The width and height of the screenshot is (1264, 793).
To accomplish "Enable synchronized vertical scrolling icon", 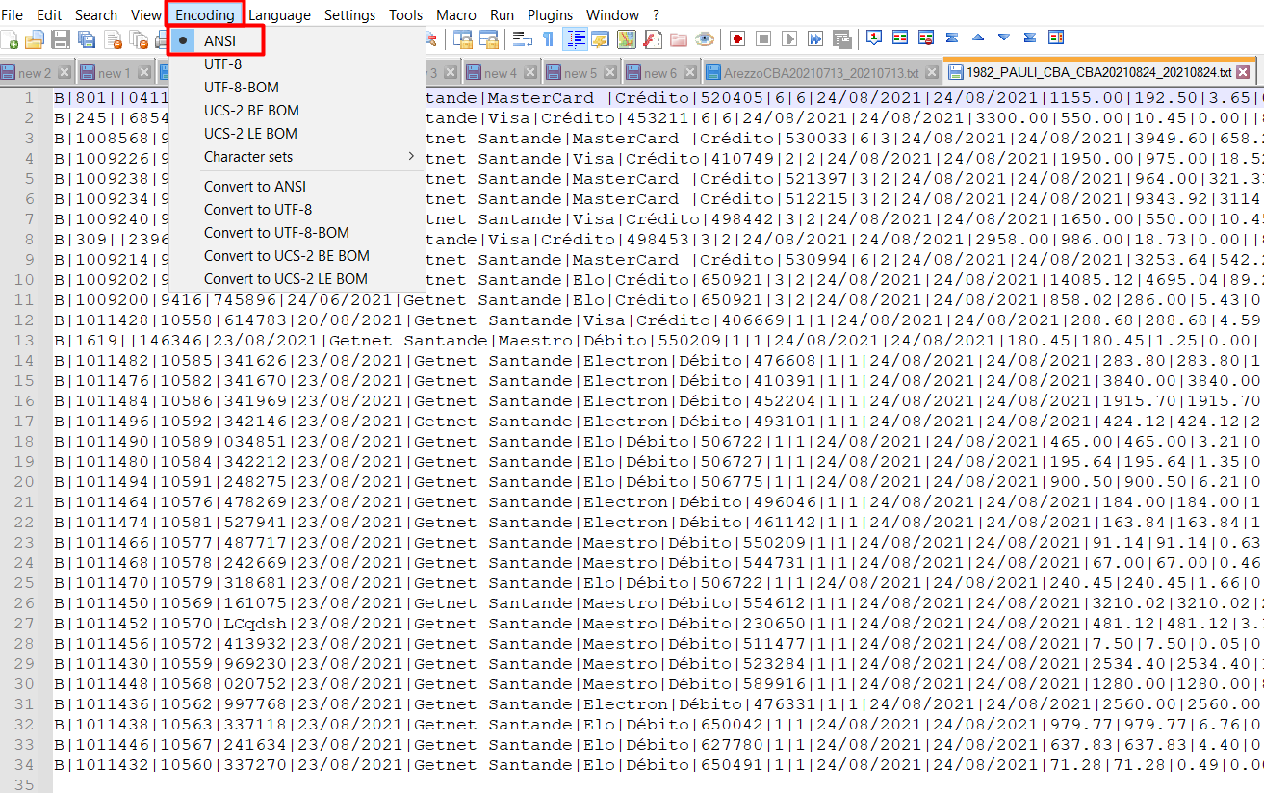I will 462,39.
